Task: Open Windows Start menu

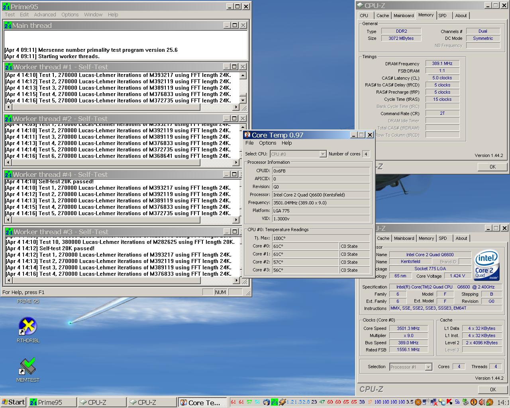Action: click(x=14, y=402)
